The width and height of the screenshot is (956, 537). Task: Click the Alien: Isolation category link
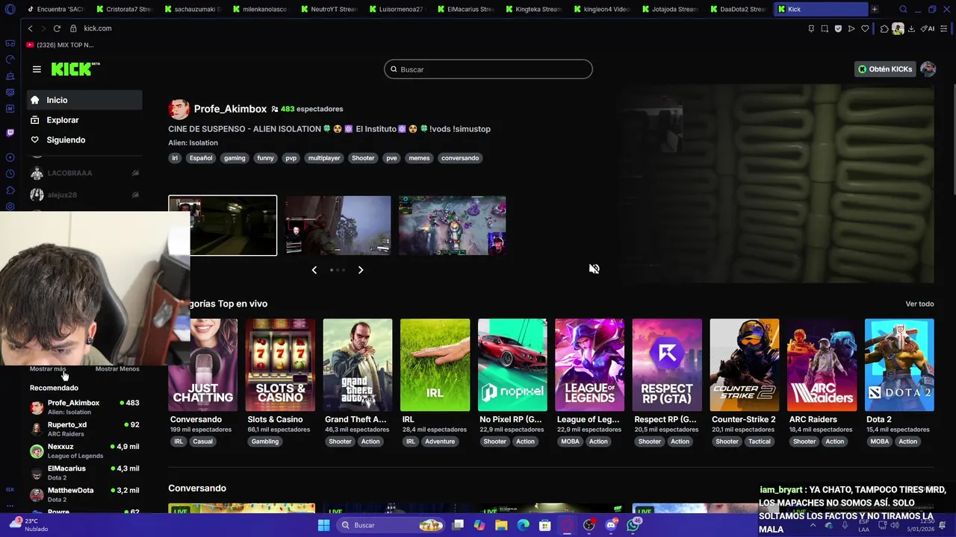[193, 143]
